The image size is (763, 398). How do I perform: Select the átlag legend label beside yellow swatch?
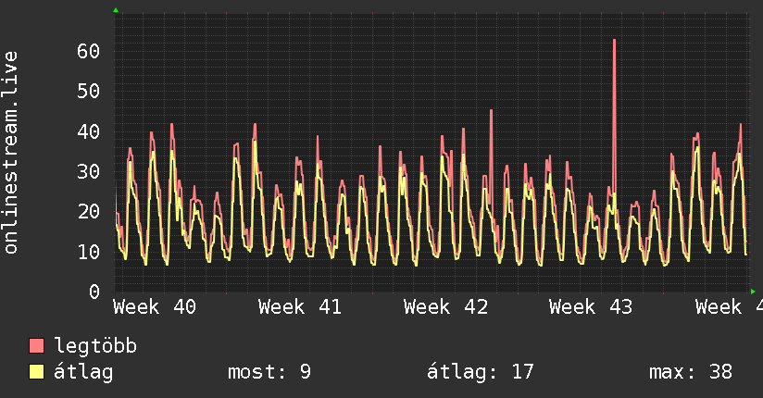(83, 372)
